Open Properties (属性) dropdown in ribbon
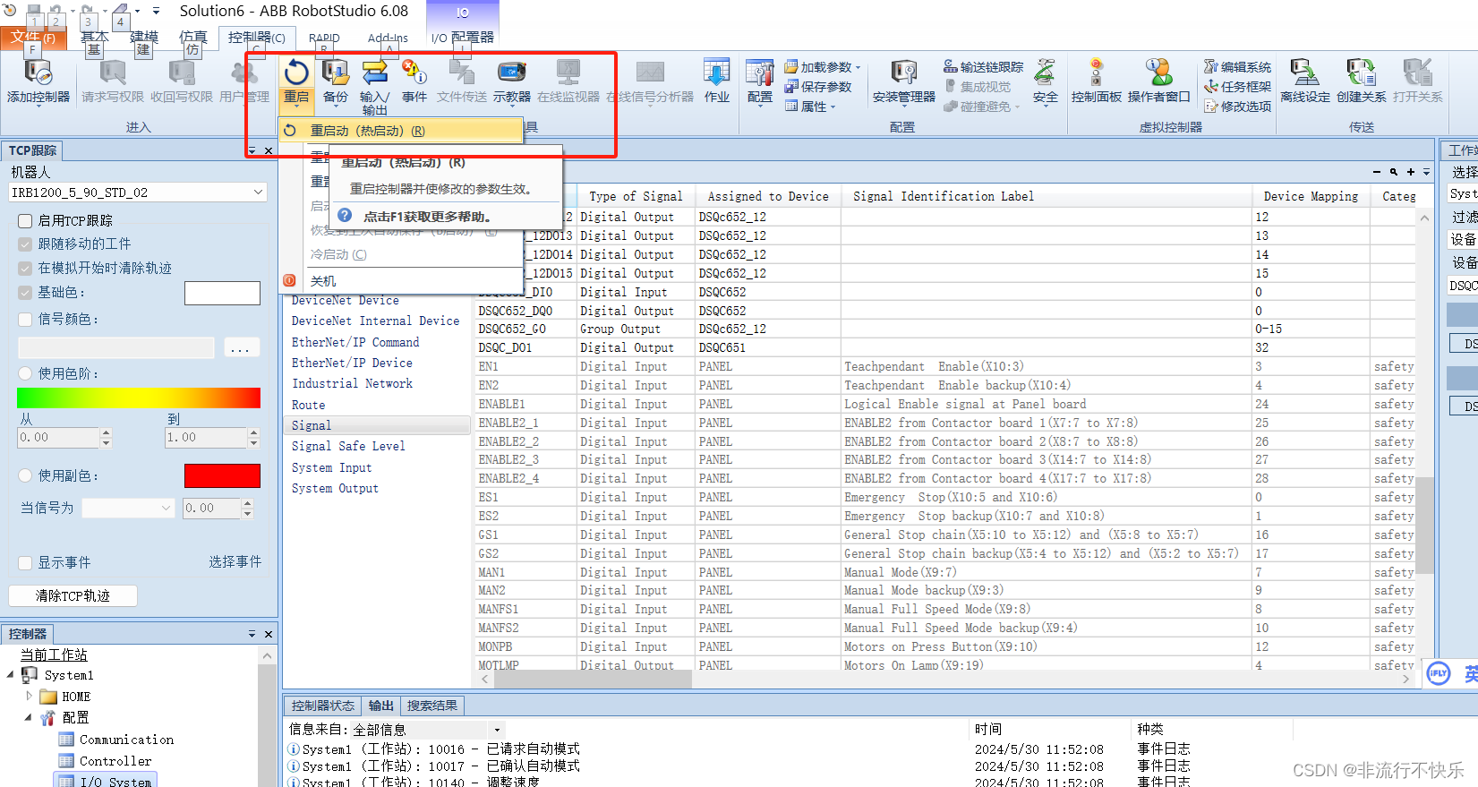The width and height of the screenshot is (1478, 787). (x=811, y=107)
